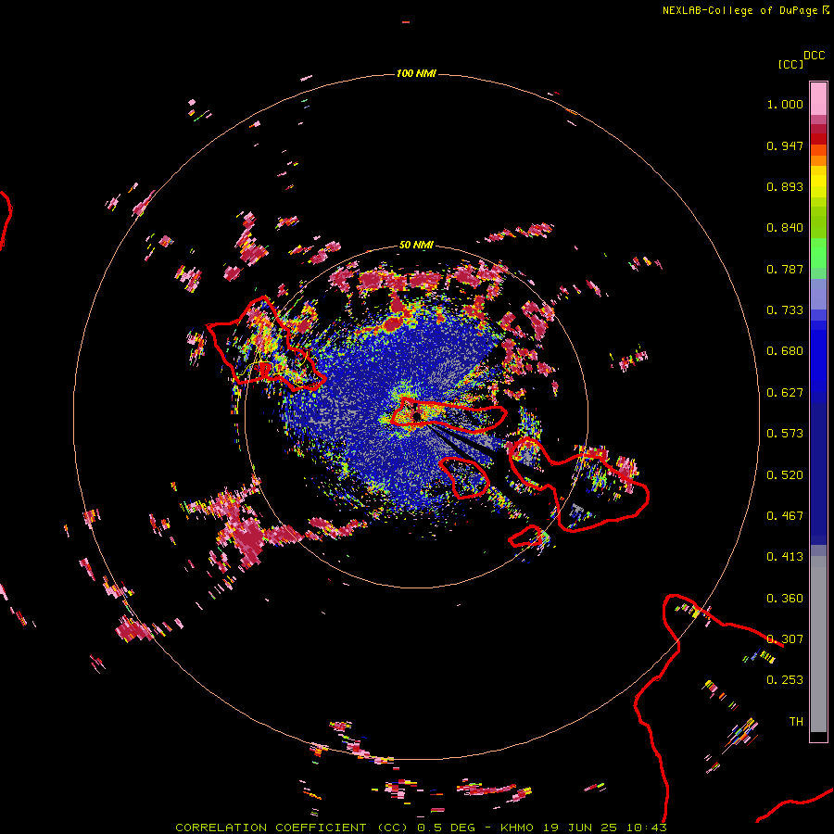Viewport: 834px width, 834px height.
Task: Click the 0.413 scale value
Action: pos(785,557)
